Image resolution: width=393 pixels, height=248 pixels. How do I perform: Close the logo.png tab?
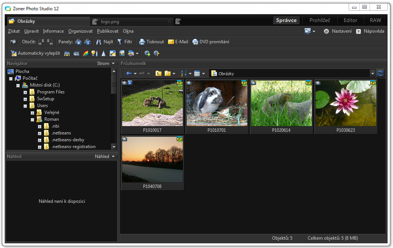(170, 22)
